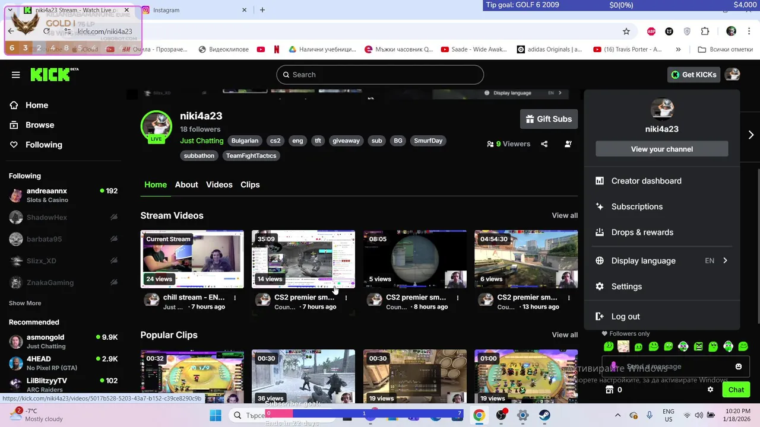This screenshot has height=427, width=760.
Task: View all Stream Videos
Action: pos(565,215)
